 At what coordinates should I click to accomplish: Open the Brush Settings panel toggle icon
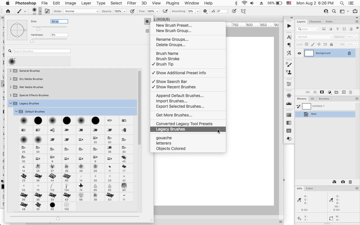click(47, 11)
